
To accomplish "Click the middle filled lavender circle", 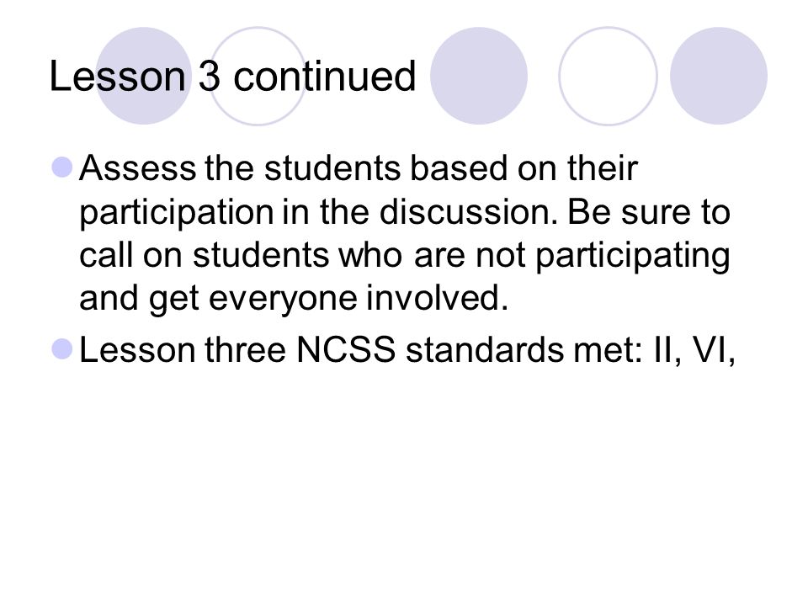I will [479, 76].
